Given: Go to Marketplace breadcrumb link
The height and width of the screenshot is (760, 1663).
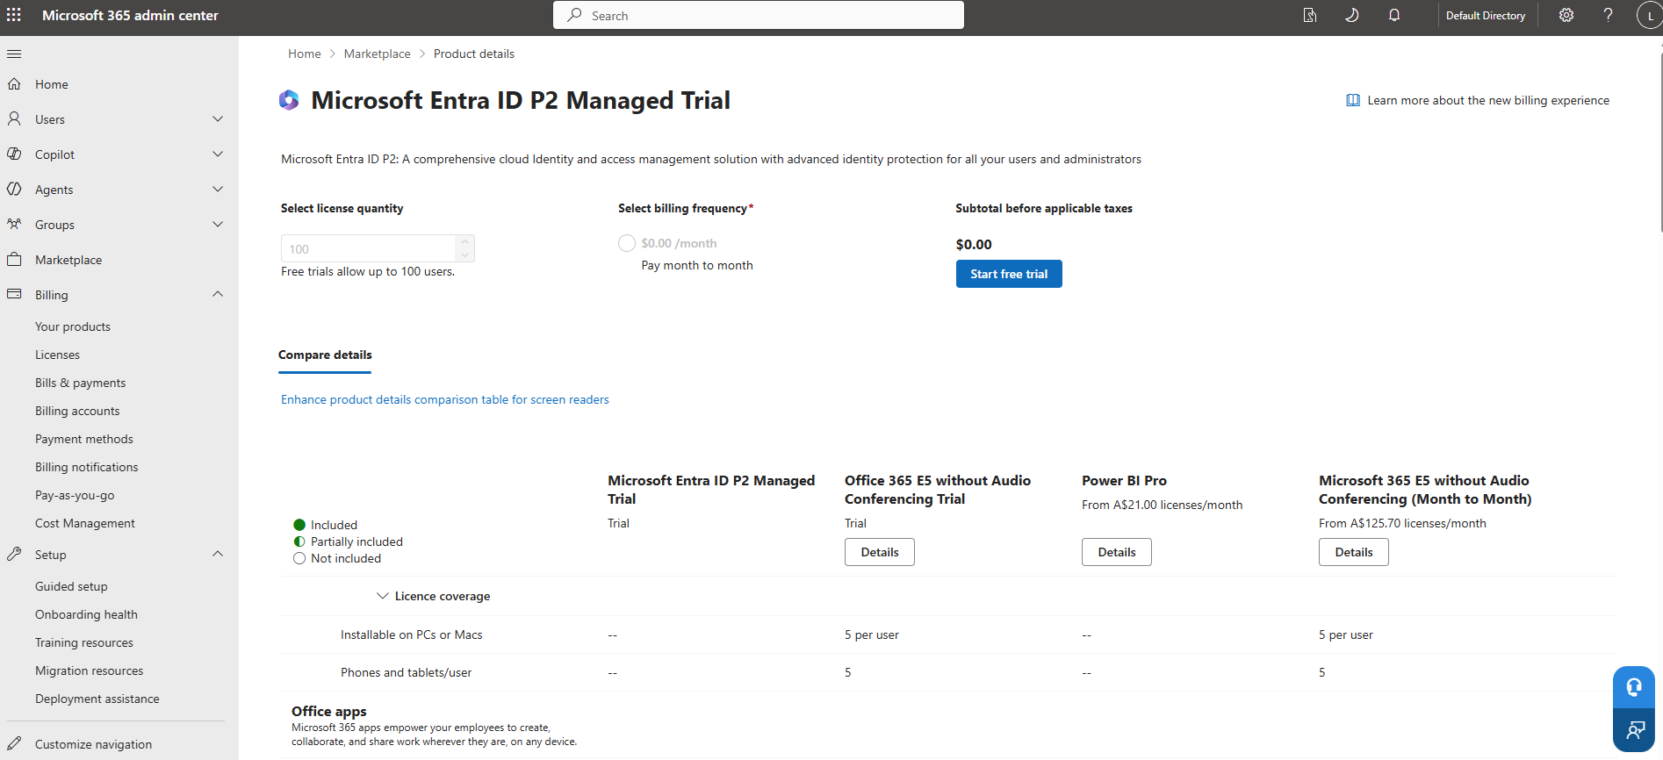Looking at the screenshot, I should (x=378, y=54).
